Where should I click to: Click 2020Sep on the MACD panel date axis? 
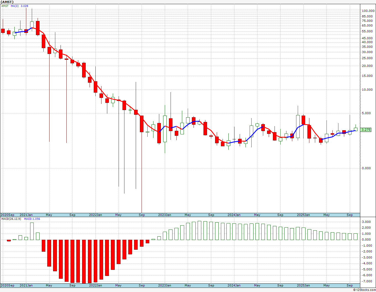(x=7, y=285)
